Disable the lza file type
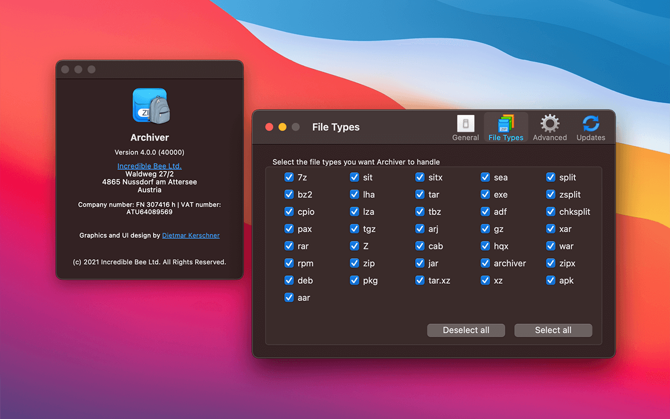The width and height of the screenshot is (670, 419). (355, 212)
